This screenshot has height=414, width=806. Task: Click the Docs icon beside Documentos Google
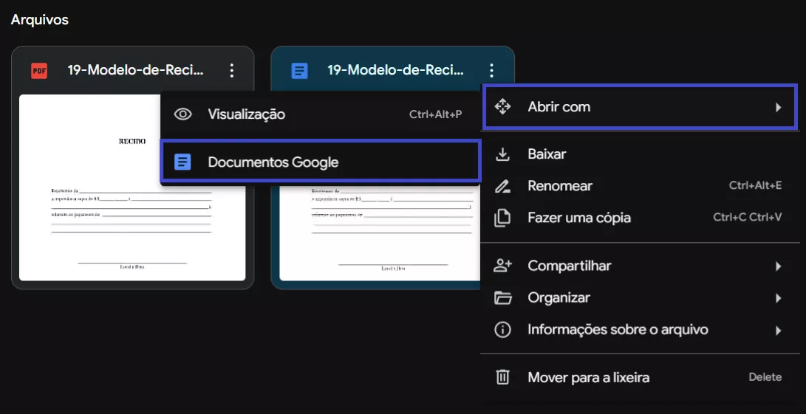[182, 162]
